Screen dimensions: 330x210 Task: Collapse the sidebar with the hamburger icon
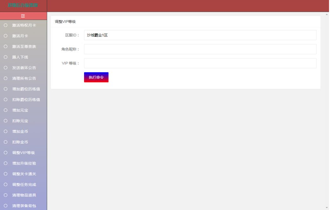point(23,16)
